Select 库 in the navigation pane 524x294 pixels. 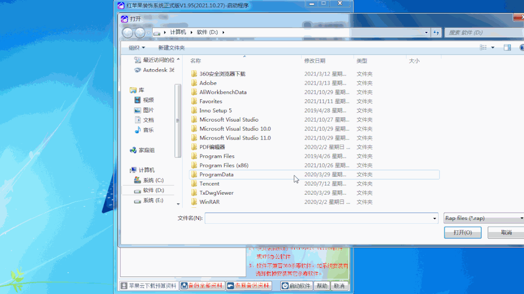(137, 90)
